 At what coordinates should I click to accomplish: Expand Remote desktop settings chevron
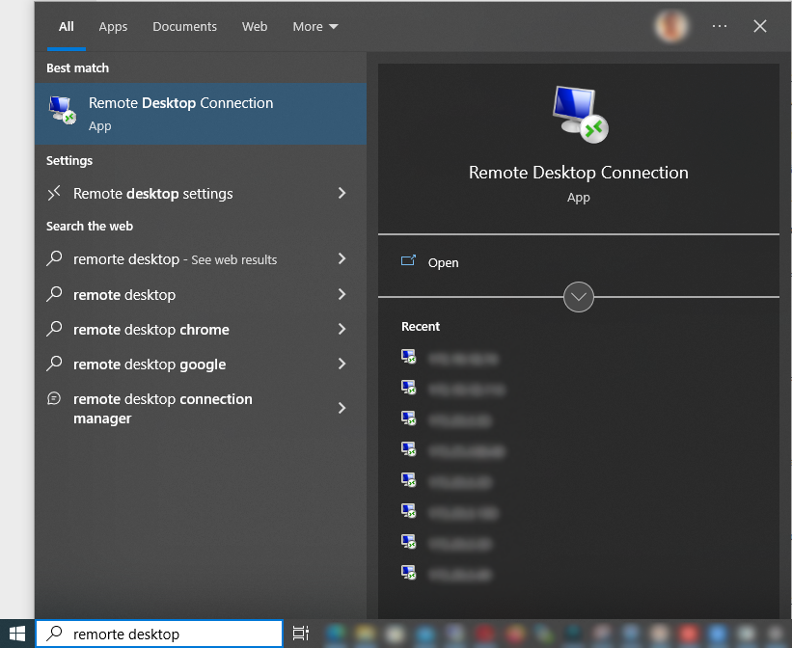coord(341,193)
